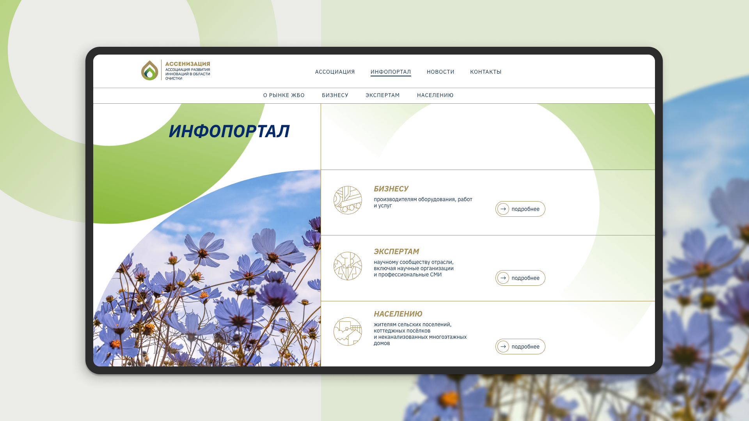Open the Контакты navigation link

[486, 72]
